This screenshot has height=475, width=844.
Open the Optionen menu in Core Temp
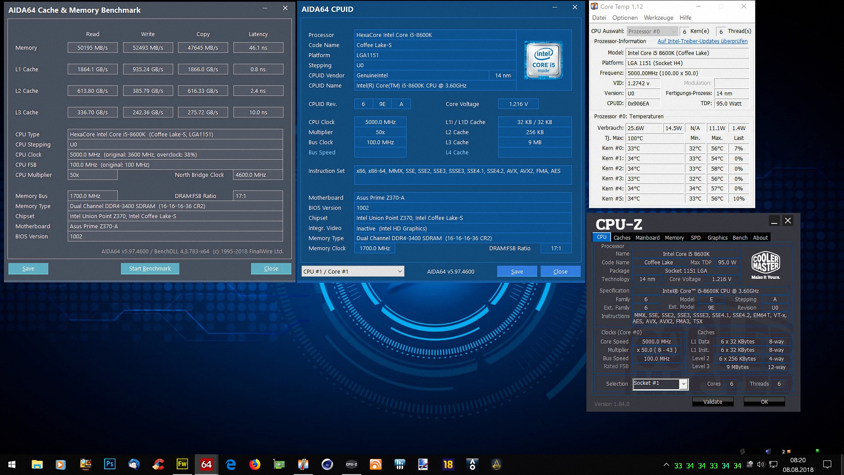pyautogui.click(x=625, y=18)
